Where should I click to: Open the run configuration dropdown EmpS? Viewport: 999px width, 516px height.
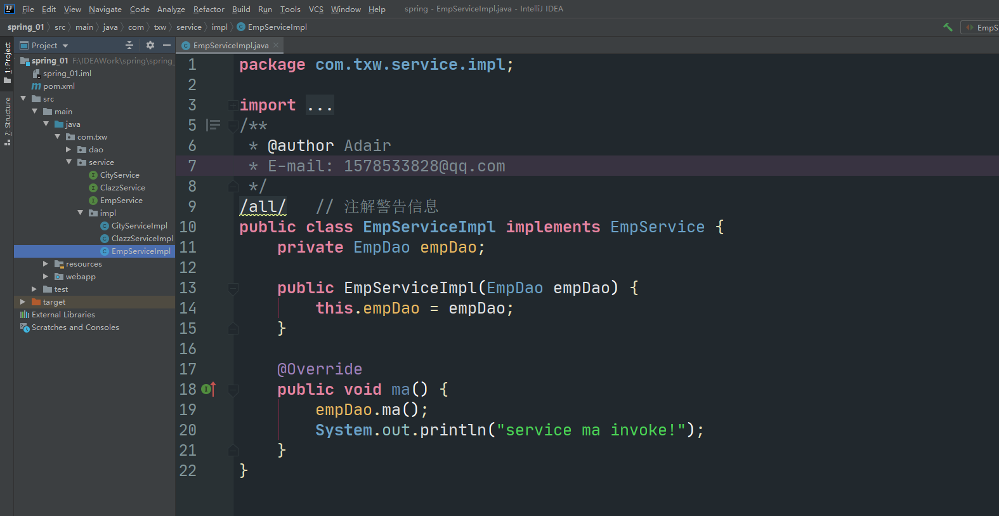click(981, 27)
